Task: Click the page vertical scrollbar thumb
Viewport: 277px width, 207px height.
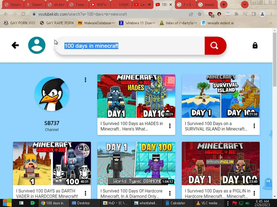Action: [275, 59]
